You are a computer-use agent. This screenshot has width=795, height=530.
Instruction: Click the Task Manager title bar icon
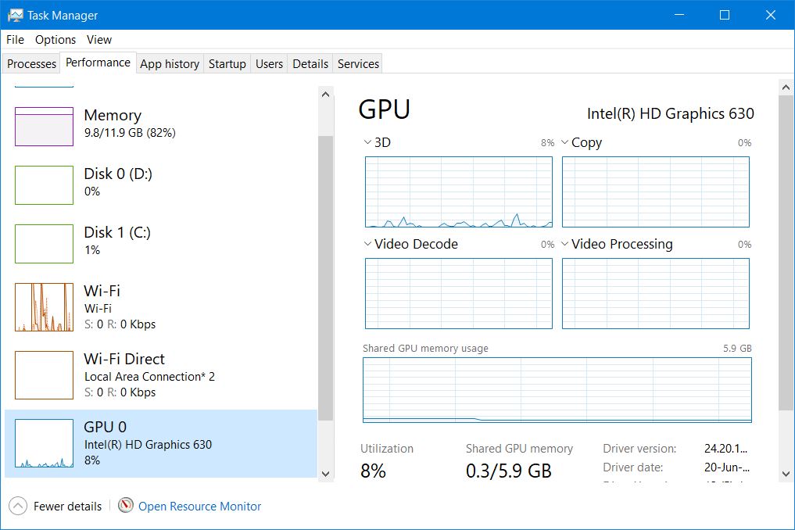click(15, 15)
